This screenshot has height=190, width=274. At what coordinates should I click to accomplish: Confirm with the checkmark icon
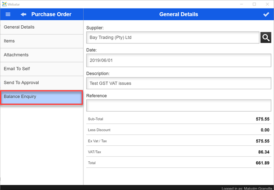click(266, 14)
